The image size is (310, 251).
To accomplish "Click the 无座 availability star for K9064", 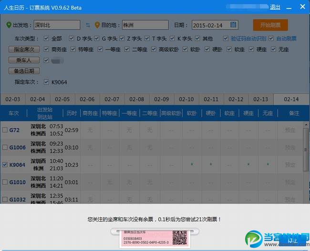I will coord(268,164).
